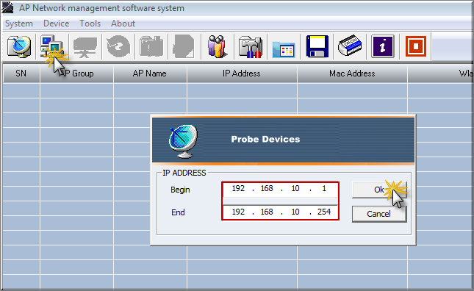
Task: Click the floppy disk save icon
Action: click(317, 46)
